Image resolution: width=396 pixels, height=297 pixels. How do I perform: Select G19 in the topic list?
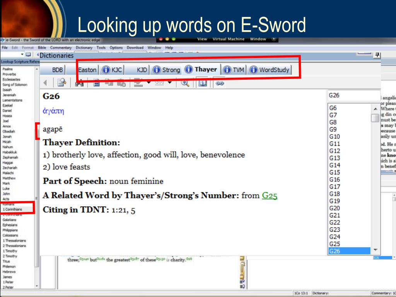coord(335,201)
